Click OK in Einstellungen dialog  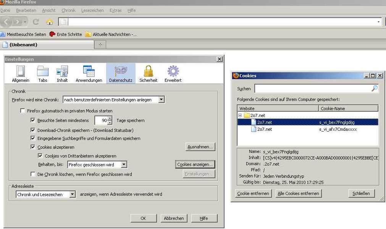[x=143, y=218]
